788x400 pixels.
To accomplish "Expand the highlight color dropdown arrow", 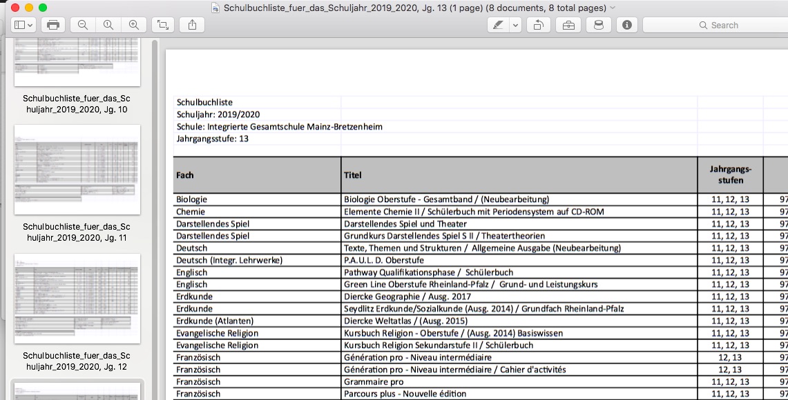I will [x=515, y=25].
